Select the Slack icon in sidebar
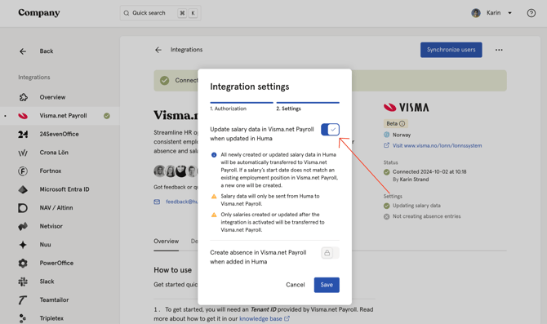Viewport: 547px width, 324px height. click(x=23, y=282)
